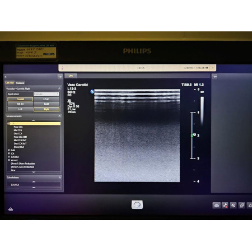Expand the ICA measurement group
The image size is (252, 252).
click(9, 153)
